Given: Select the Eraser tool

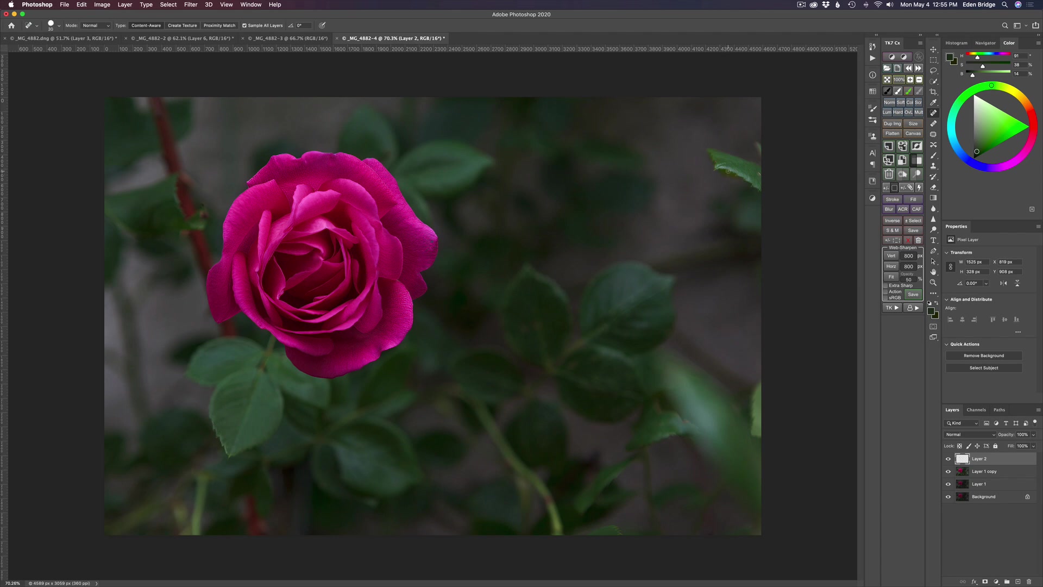Looking at the screenshot, I should pyautogui.click(x=933, y=187).
